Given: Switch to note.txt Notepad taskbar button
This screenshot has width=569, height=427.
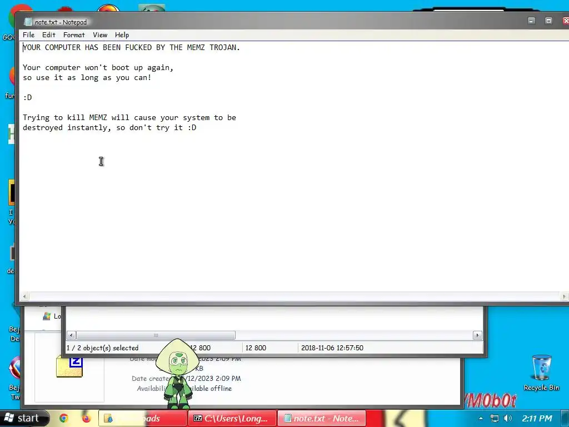Looking at the screenshot, I should pos(322,418).
